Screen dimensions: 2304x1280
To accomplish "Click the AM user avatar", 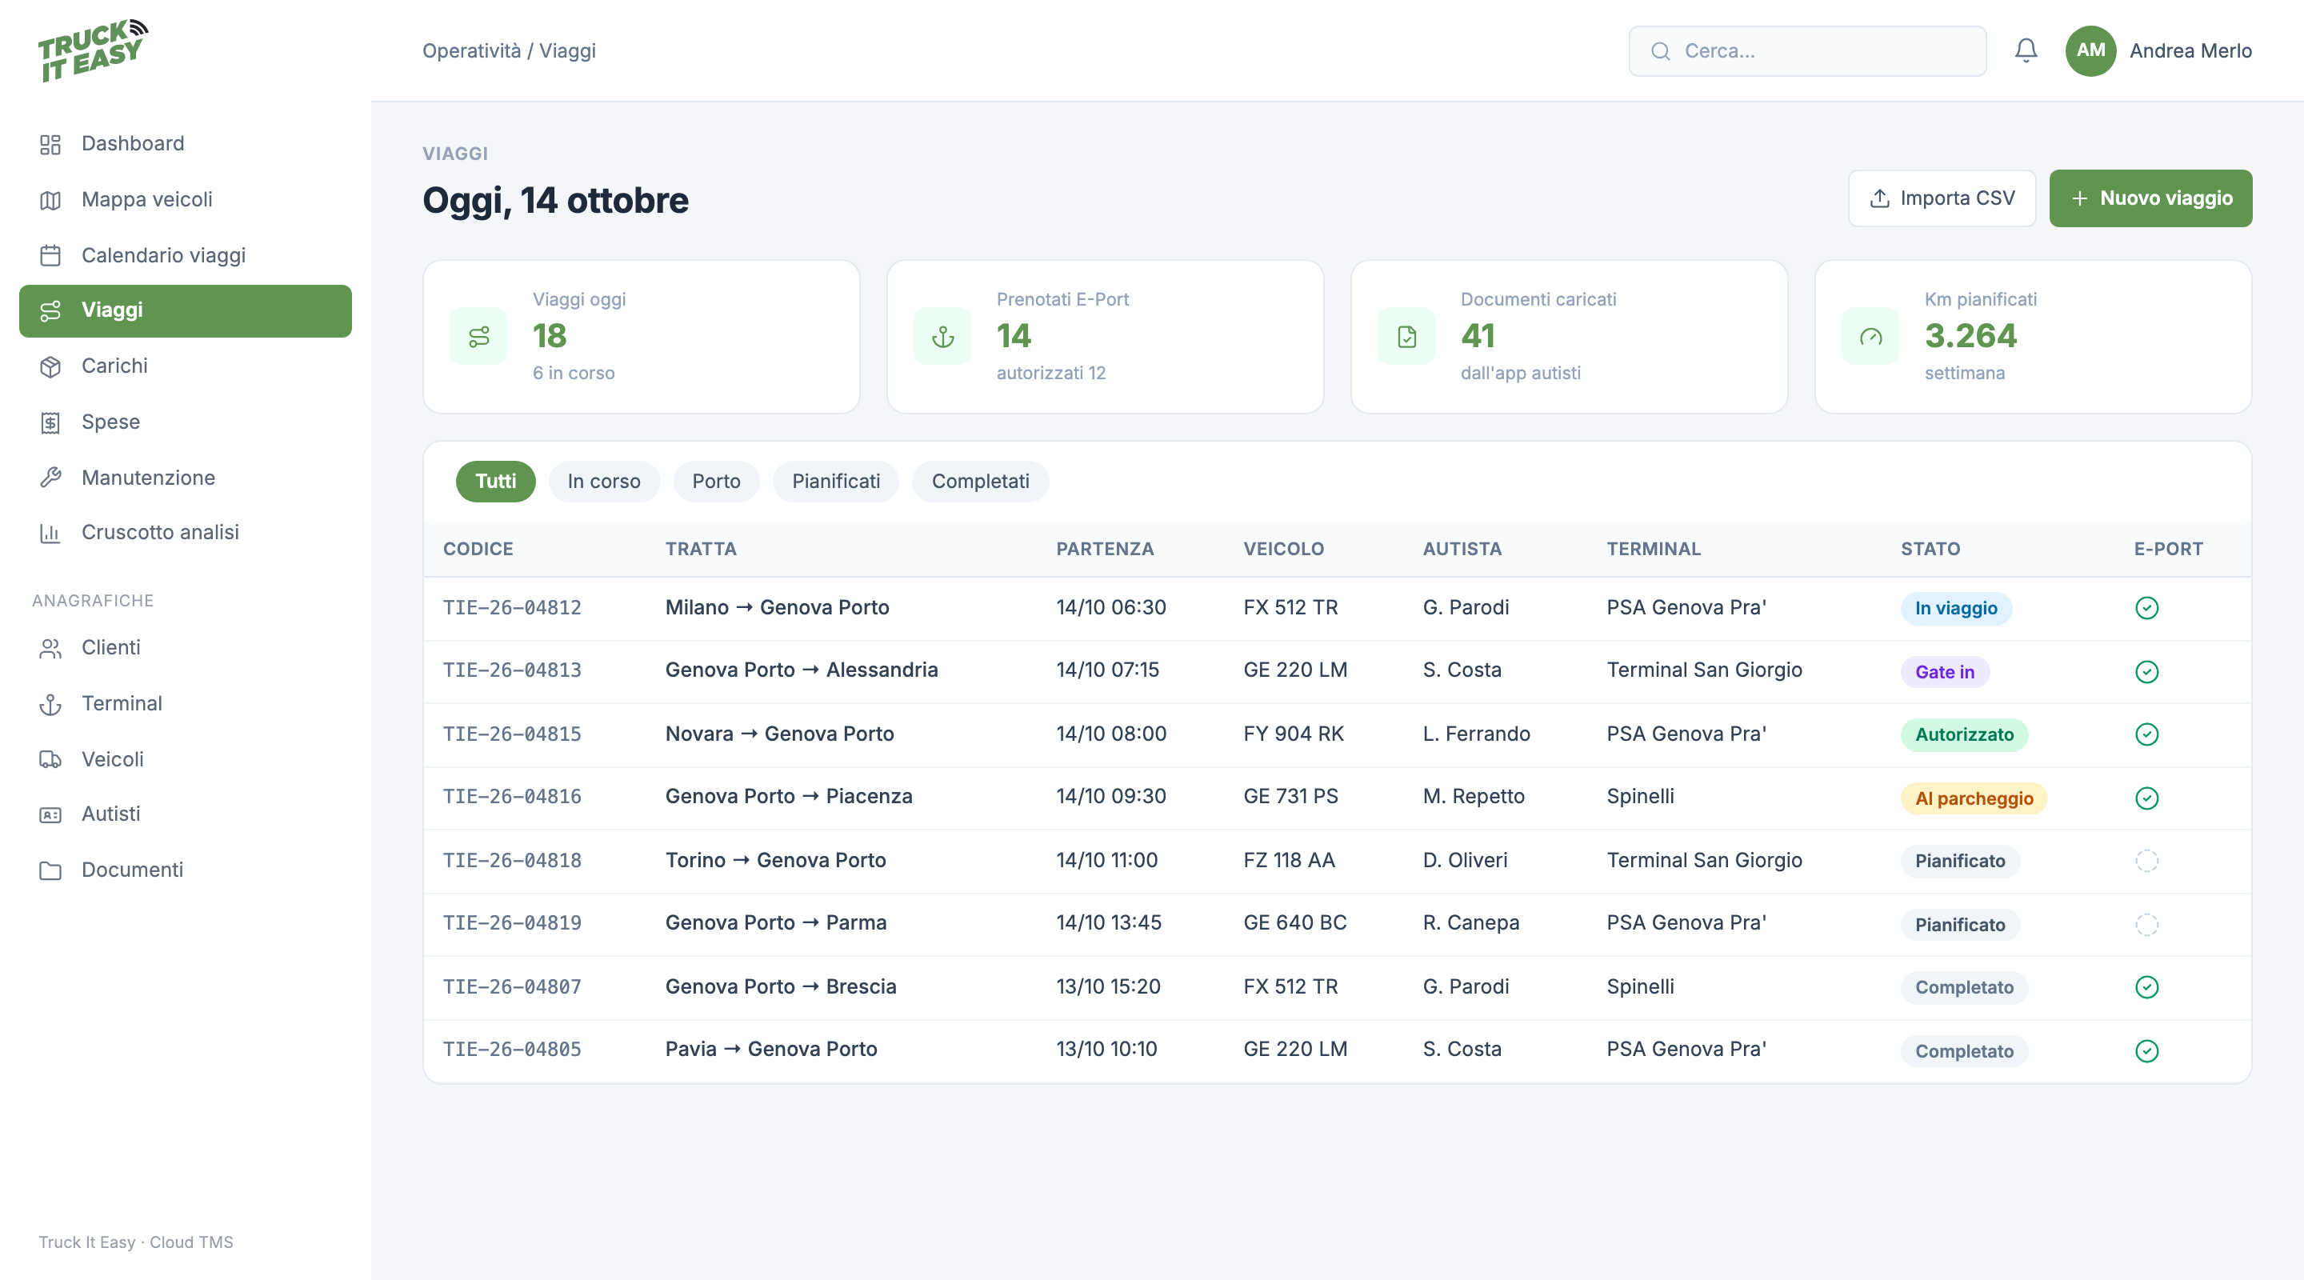I will pyautogui.click(x=2090, y=51).
